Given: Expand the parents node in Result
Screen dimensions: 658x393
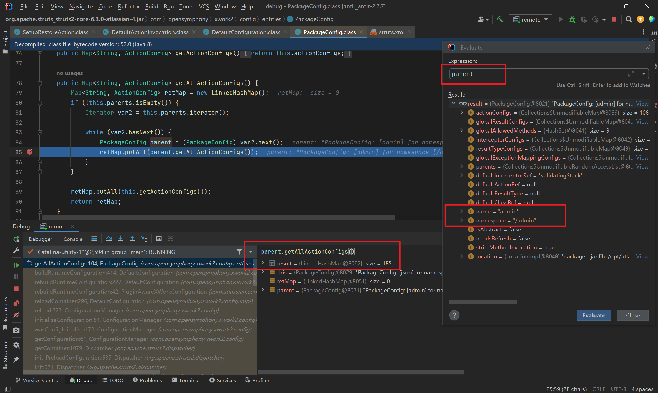Looking at the screenshot, I should pos(462,166).
